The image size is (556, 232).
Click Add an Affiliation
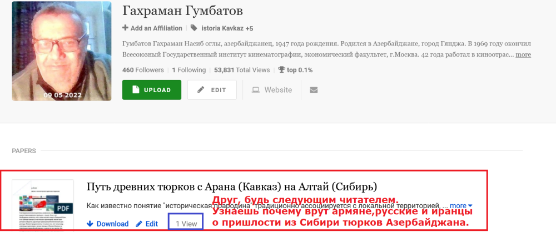(152, 28)
